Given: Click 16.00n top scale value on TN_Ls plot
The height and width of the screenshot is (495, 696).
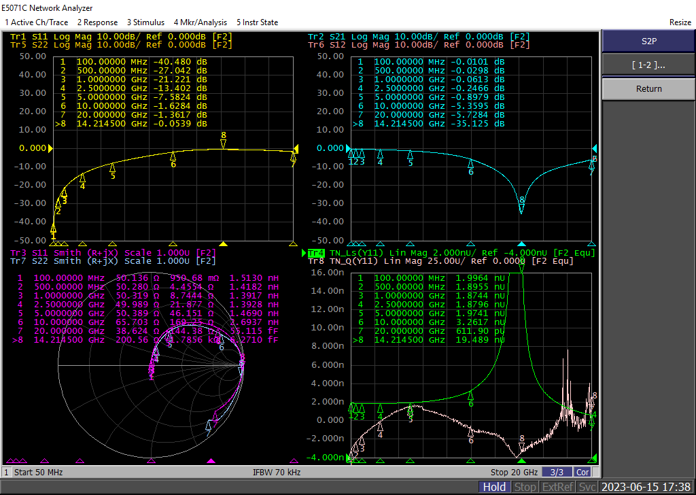Looking at the screenshot, I should click(328, 272).
